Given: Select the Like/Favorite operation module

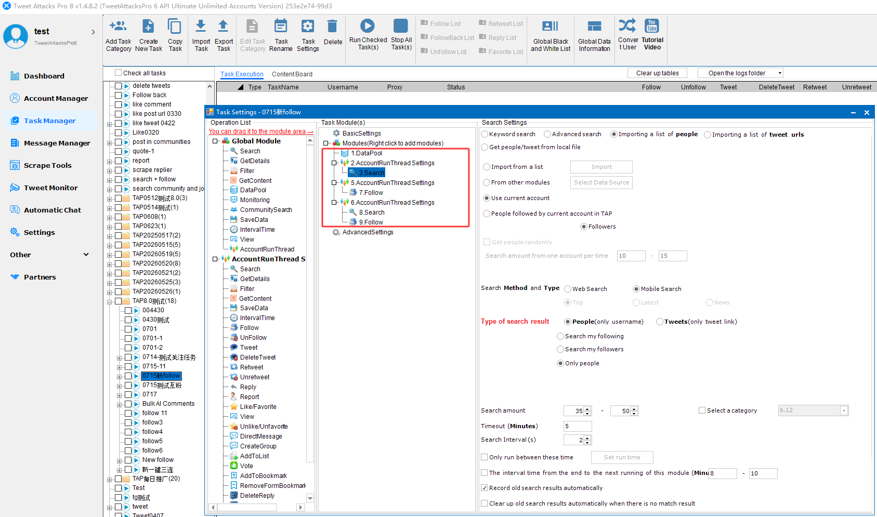Looking at the screenshot, I should 258,407.
